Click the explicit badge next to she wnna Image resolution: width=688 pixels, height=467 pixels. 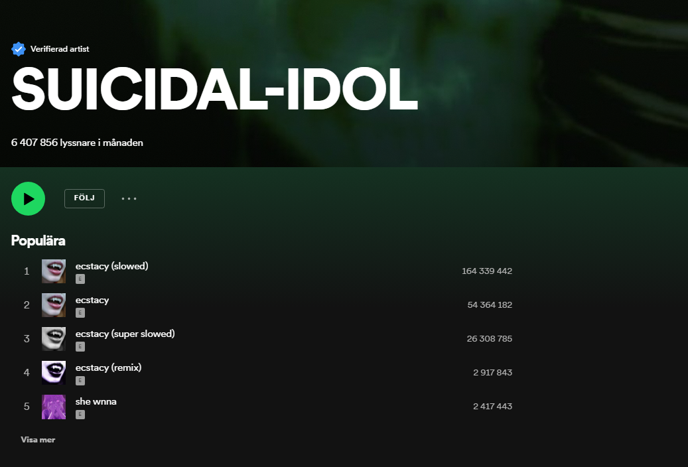(x=80, y=414)
